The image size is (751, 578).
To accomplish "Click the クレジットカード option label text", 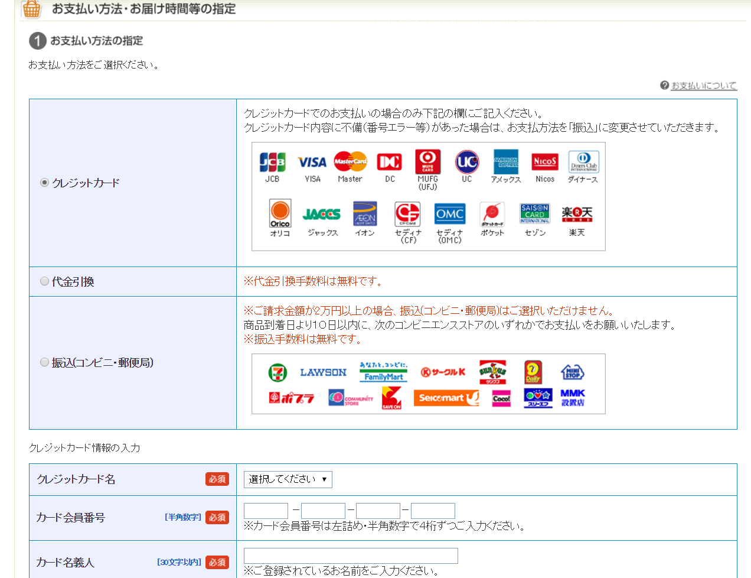I will [x=86, y=183].
